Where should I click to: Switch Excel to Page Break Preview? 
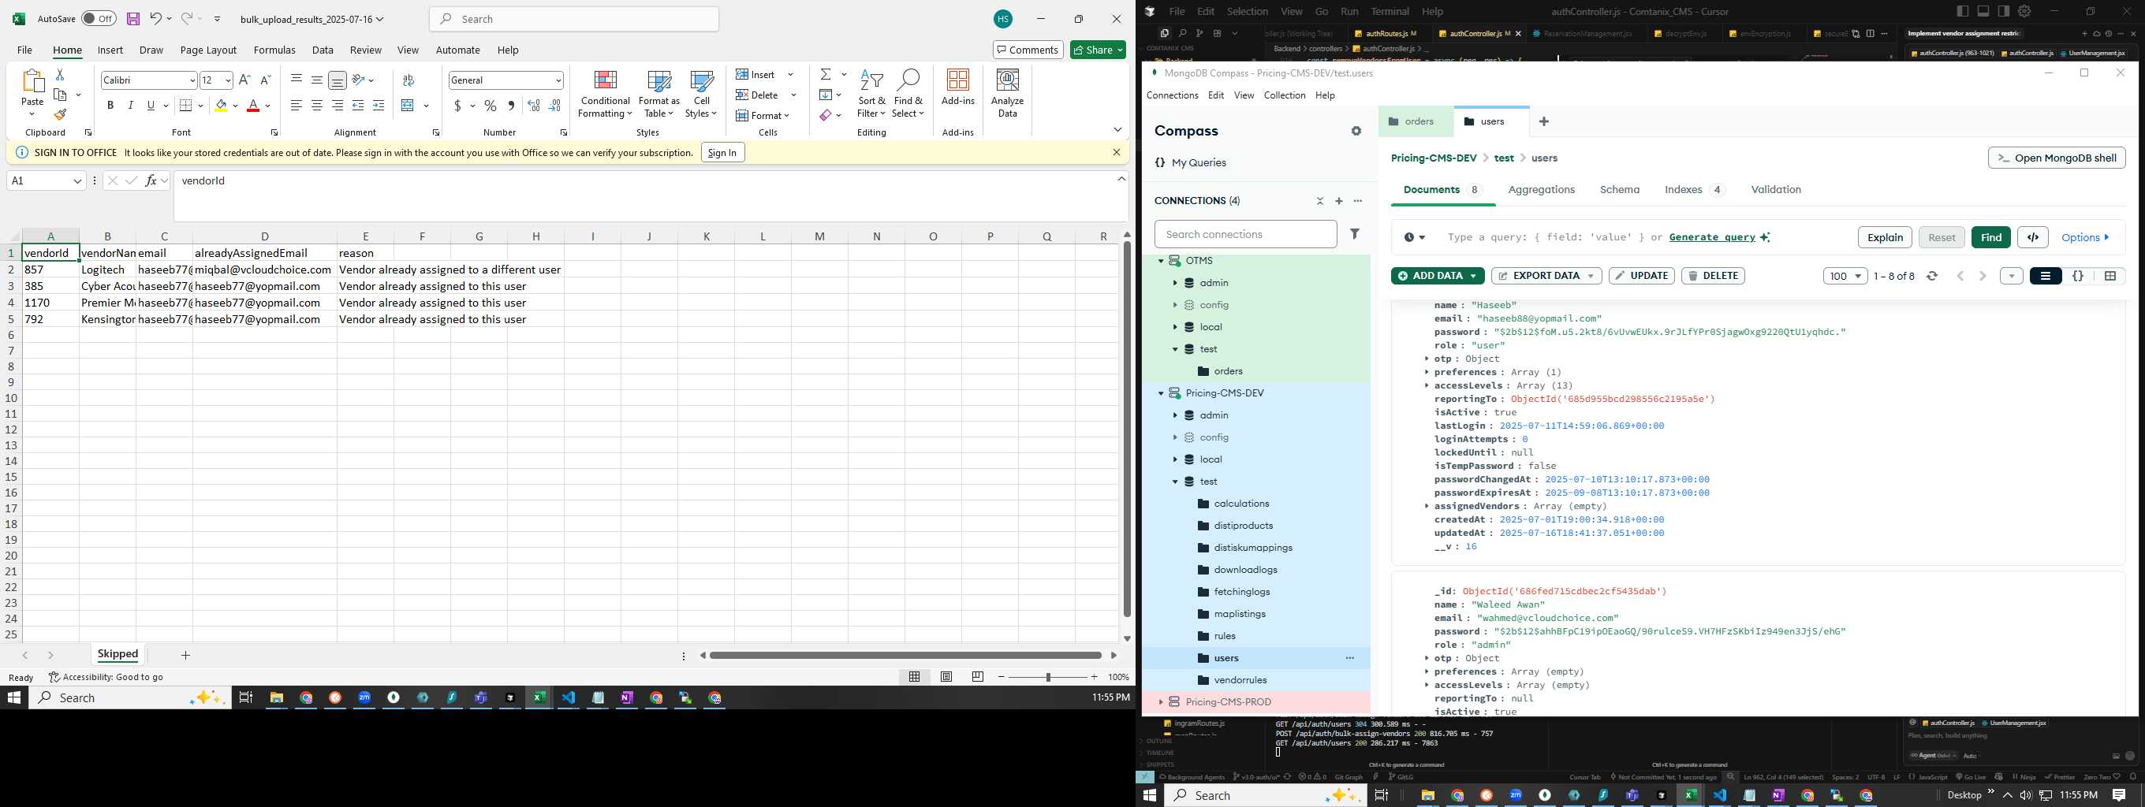click(978, 677)
